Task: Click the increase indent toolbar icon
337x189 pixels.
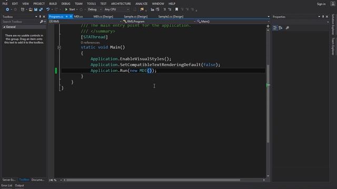Action: (157, 9)
